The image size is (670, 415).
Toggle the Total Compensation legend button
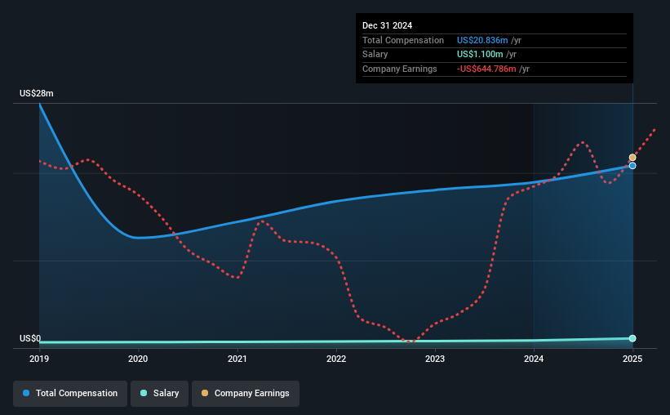coord(70,393)
